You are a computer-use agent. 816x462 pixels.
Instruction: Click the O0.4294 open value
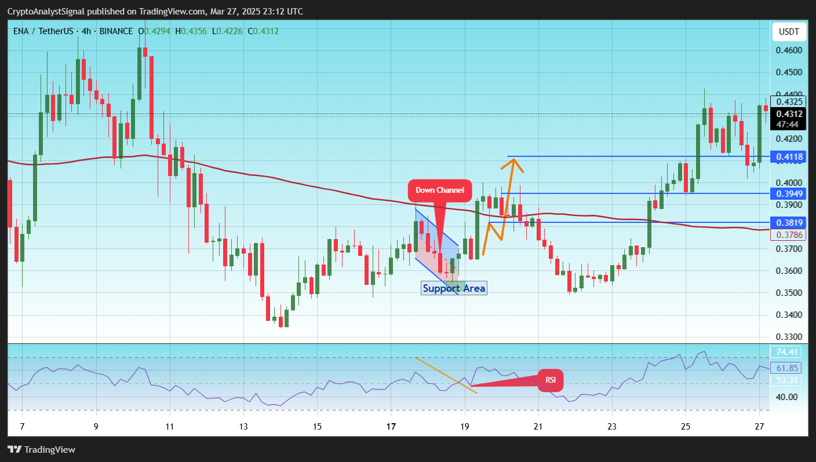pyautogui.click(x=155, y=31)
